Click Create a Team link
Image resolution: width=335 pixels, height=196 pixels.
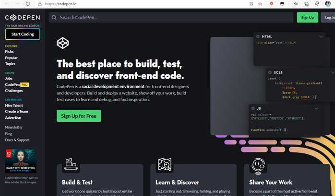(16, 112)
